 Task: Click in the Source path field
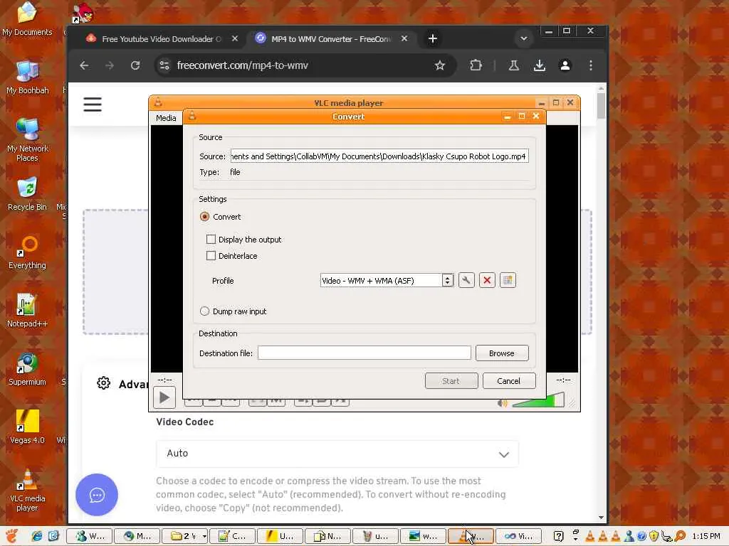coord(379,156)
